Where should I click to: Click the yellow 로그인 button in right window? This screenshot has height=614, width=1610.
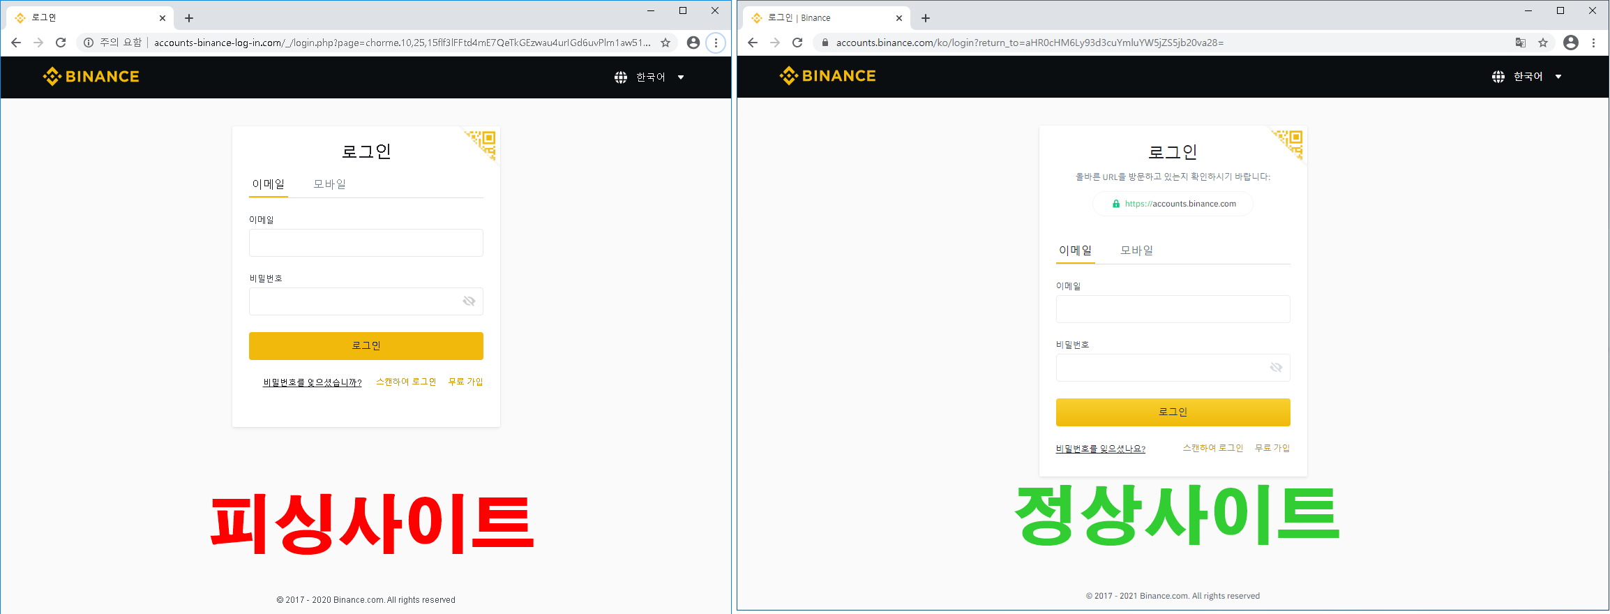(1173, 412)
